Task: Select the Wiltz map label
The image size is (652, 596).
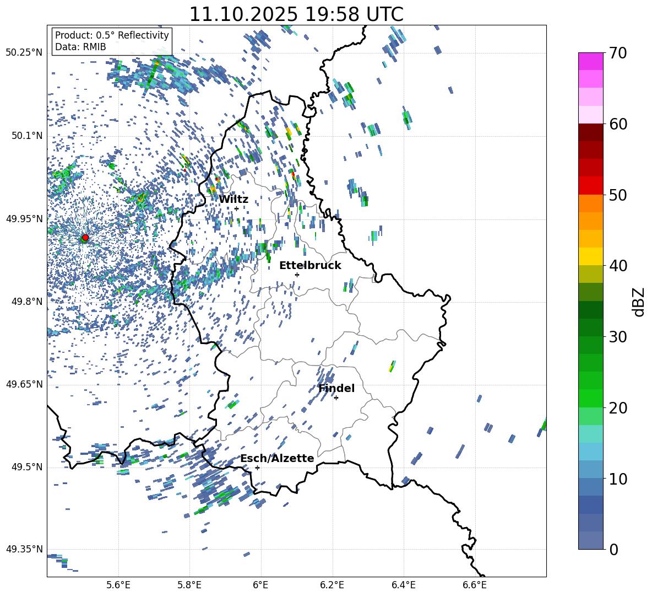Action: (233, 200)
